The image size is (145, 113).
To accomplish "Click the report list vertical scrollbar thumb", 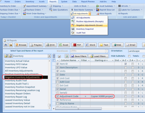I will click(49, 105).
